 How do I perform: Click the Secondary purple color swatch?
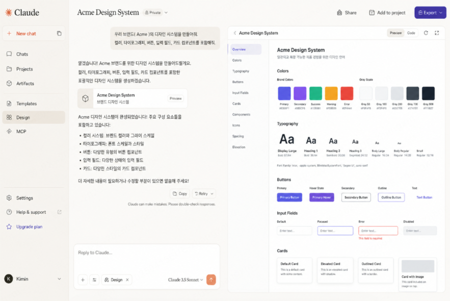tap(300, 93)
